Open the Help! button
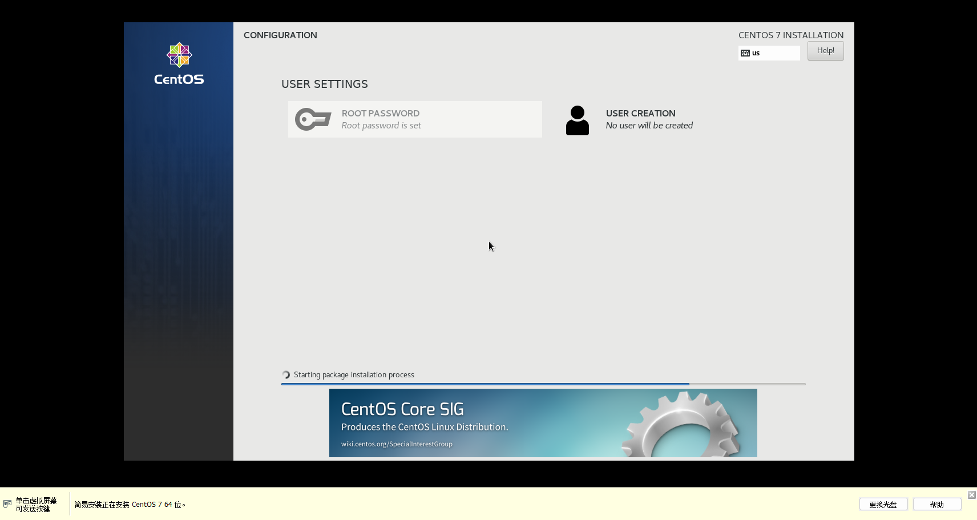Image resolution: width=977 pixels, height=520 pixels. click(825, 51)
